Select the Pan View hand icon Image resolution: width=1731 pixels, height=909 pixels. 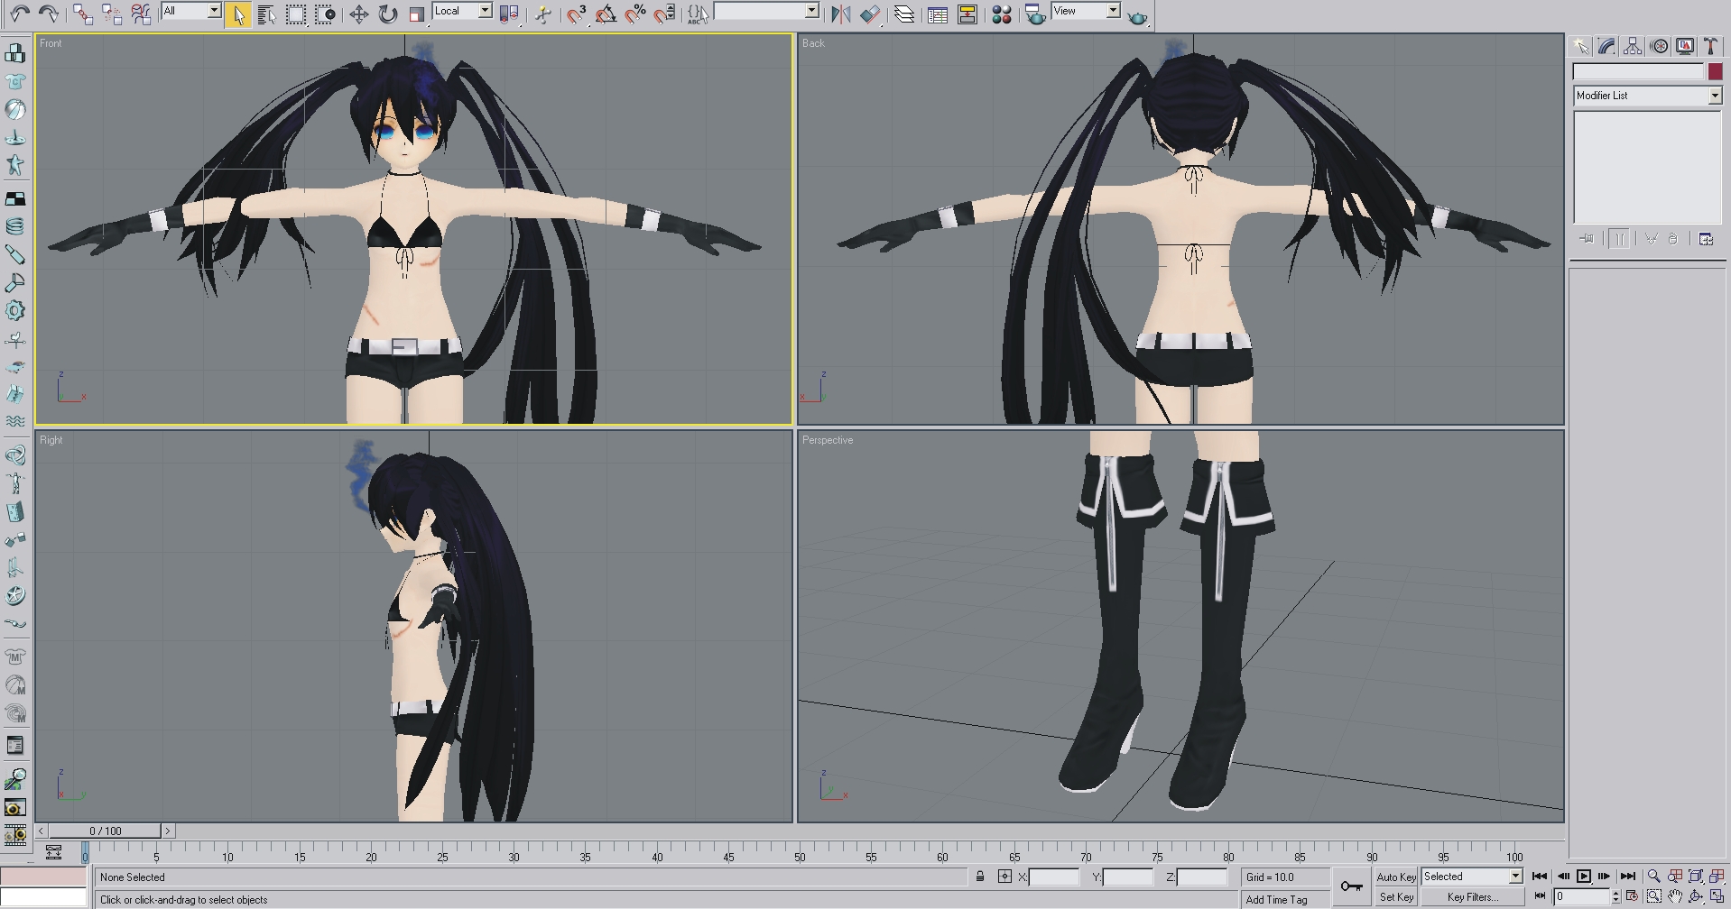click(1675, 896)
